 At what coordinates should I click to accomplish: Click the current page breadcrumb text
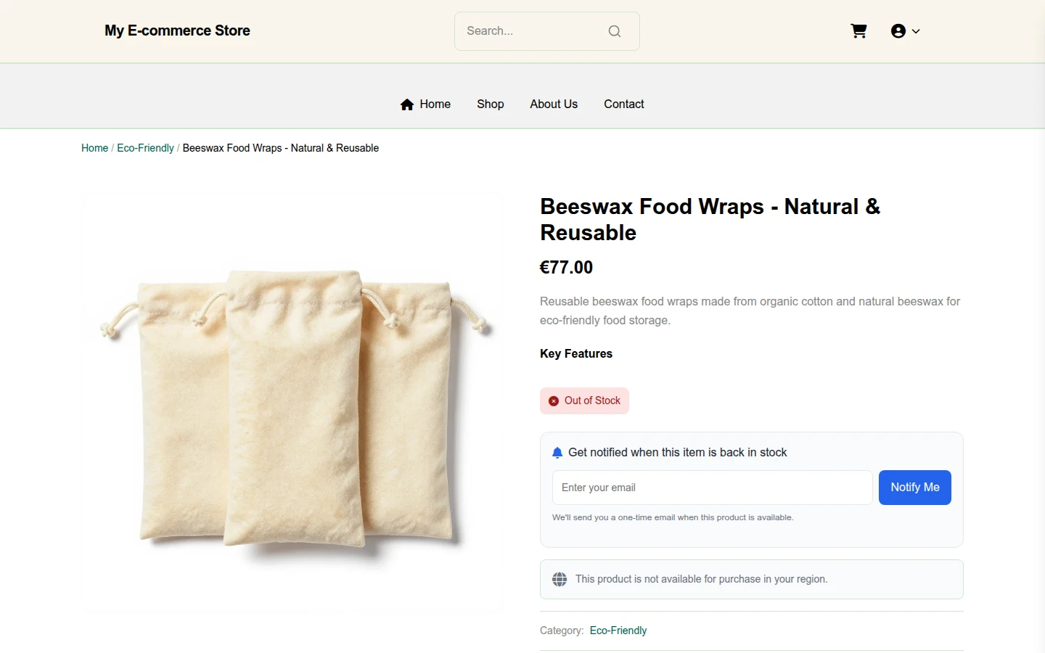click(x=281, y=148)
